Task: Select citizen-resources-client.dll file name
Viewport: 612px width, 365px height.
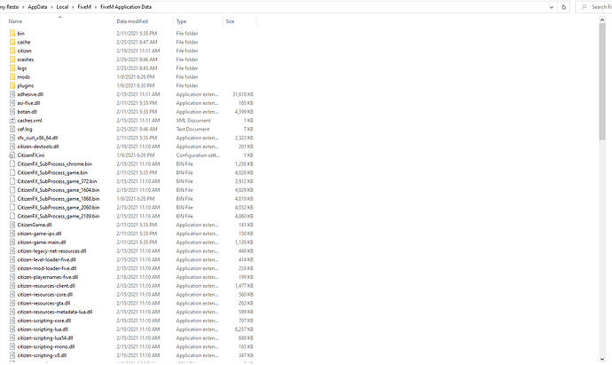Action: 46,286
